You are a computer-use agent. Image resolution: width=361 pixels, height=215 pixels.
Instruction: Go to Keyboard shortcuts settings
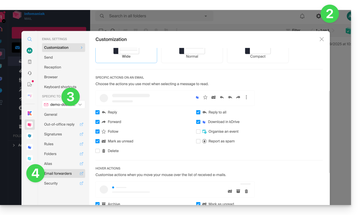coord(60,87)
